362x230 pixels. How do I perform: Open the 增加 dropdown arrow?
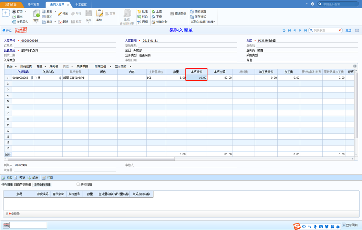36,23
